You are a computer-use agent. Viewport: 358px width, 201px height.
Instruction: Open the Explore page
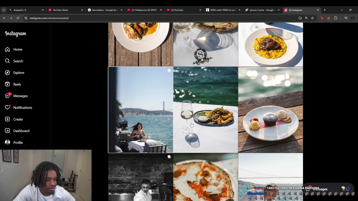click(15, 73)
